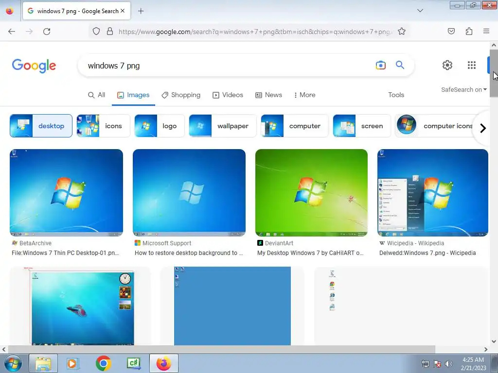This screenshot has height=373, width=498.
Task: Switch to the Shopping tab
Action: pos(181,95)
